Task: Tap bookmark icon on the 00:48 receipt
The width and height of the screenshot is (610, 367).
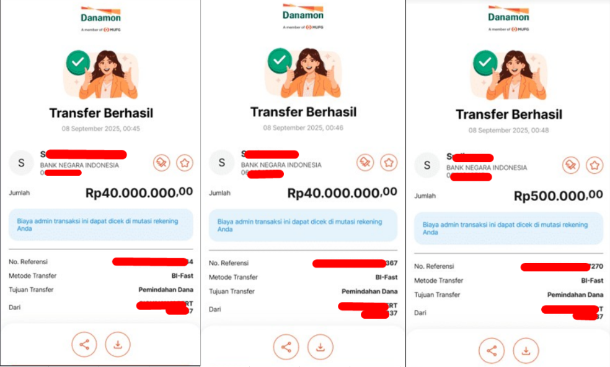Action: click(x=571, y=165)
